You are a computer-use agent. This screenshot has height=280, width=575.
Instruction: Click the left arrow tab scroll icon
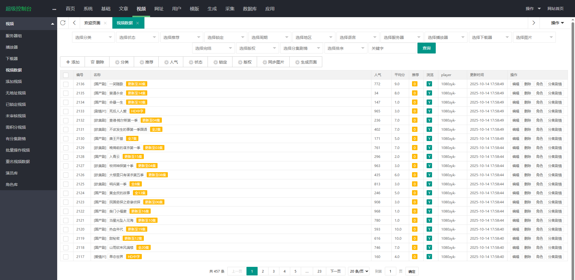[74, 23]
